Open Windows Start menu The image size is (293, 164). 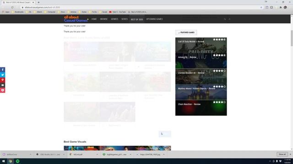pos(3,161)
